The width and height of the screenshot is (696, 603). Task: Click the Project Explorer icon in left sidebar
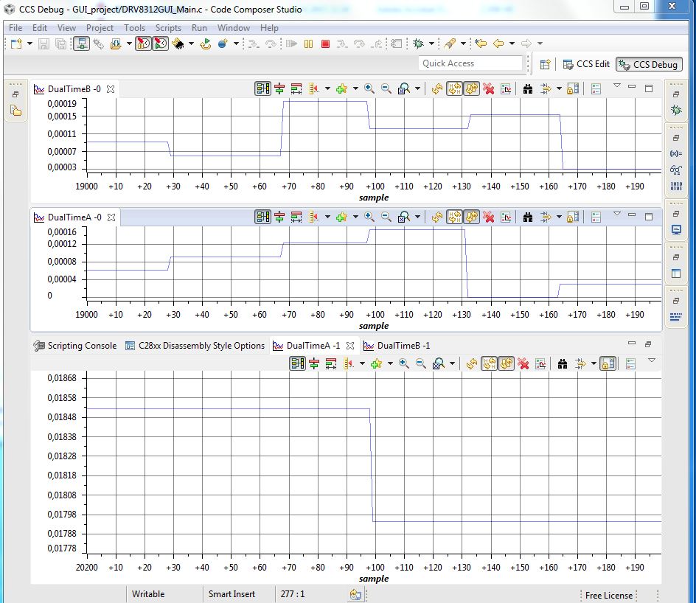(x=16, y=110)
